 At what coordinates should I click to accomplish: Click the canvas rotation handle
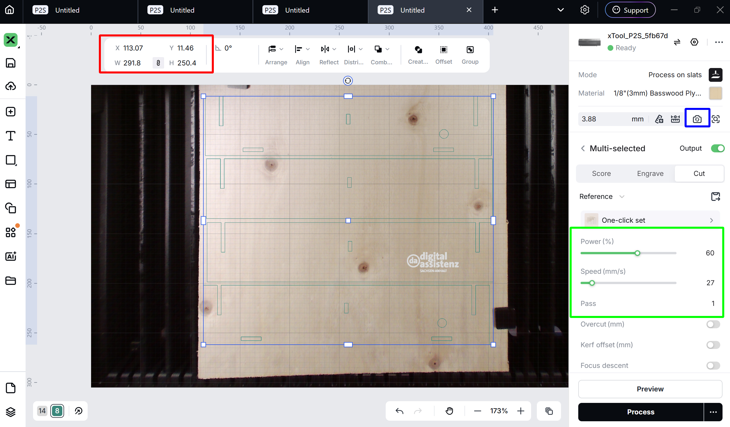click(348, 81)
